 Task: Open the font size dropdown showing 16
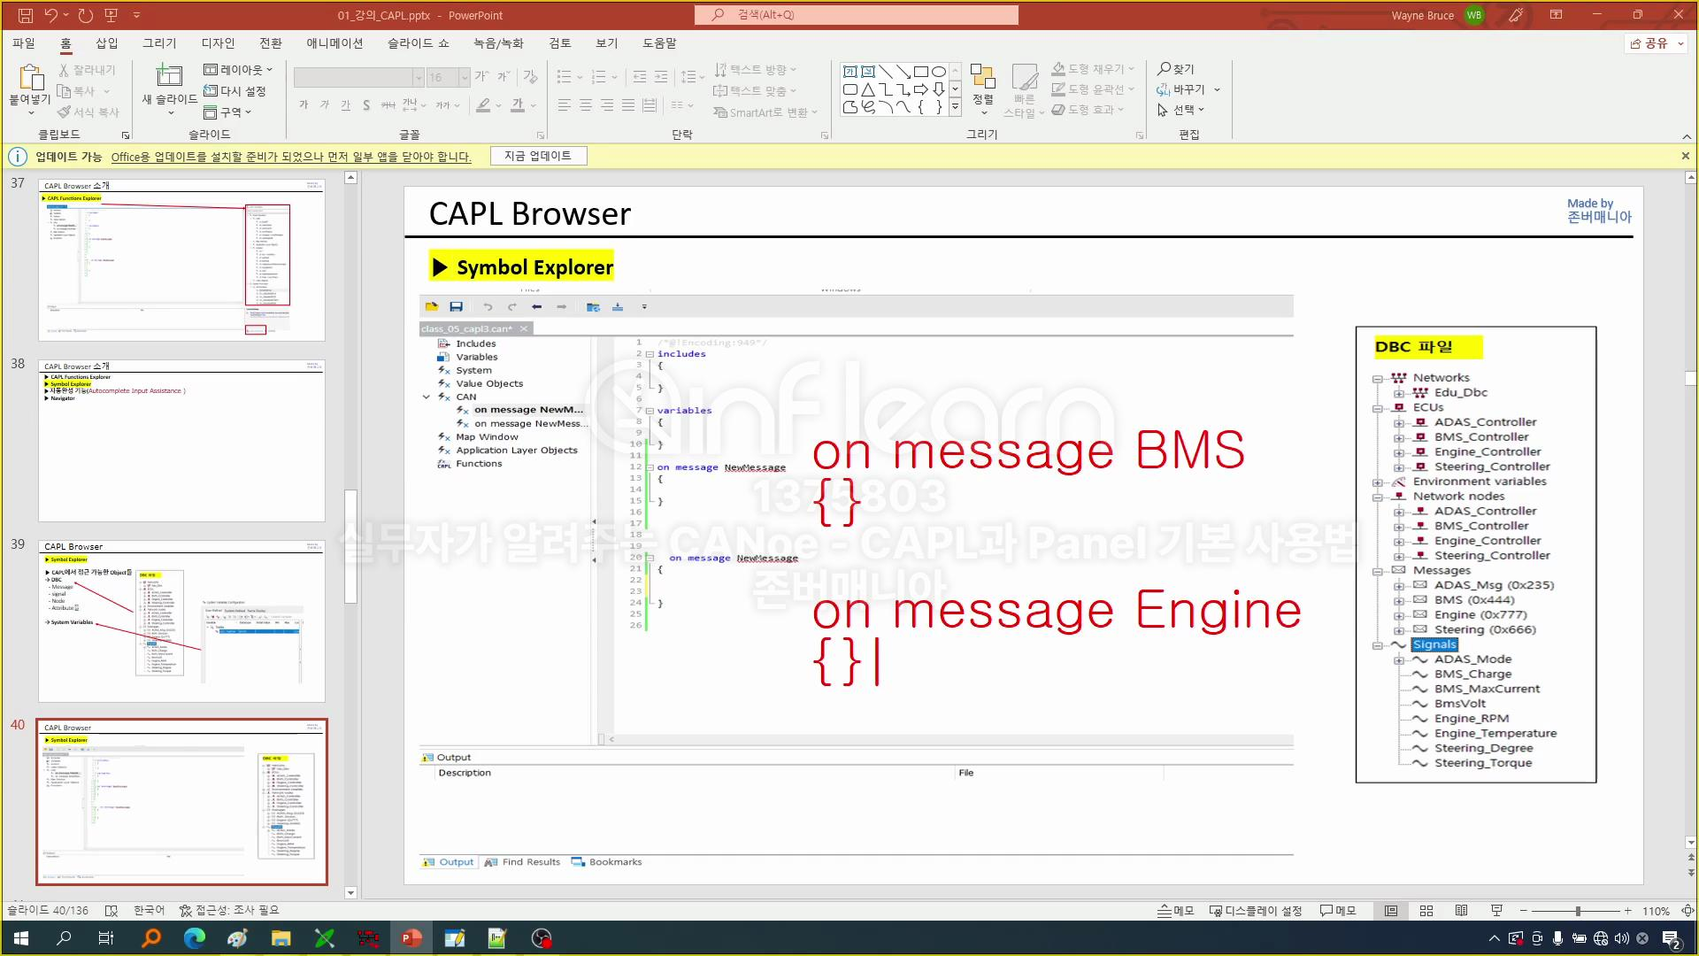[465, 78]
